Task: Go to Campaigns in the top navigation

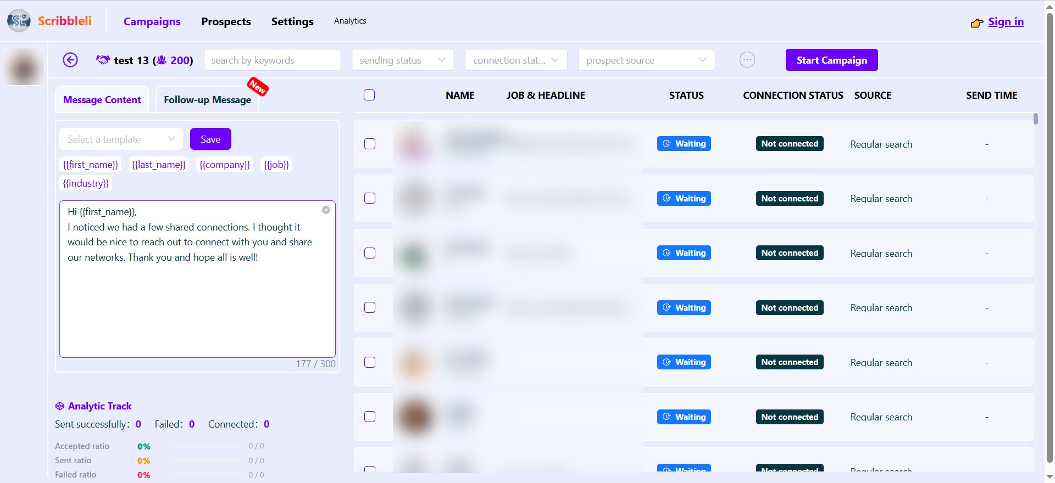Action: (x=152, y=21)
